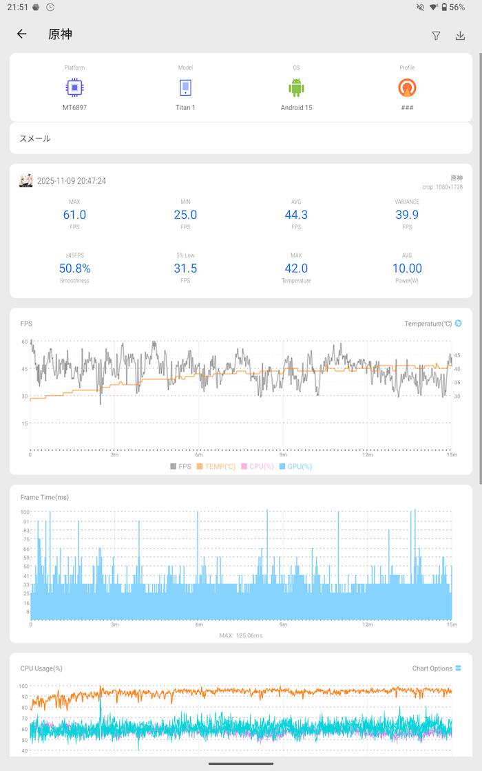Tap the back arrow next to 原神
This screenshot has width=482, height=771.
pos(22,34)
